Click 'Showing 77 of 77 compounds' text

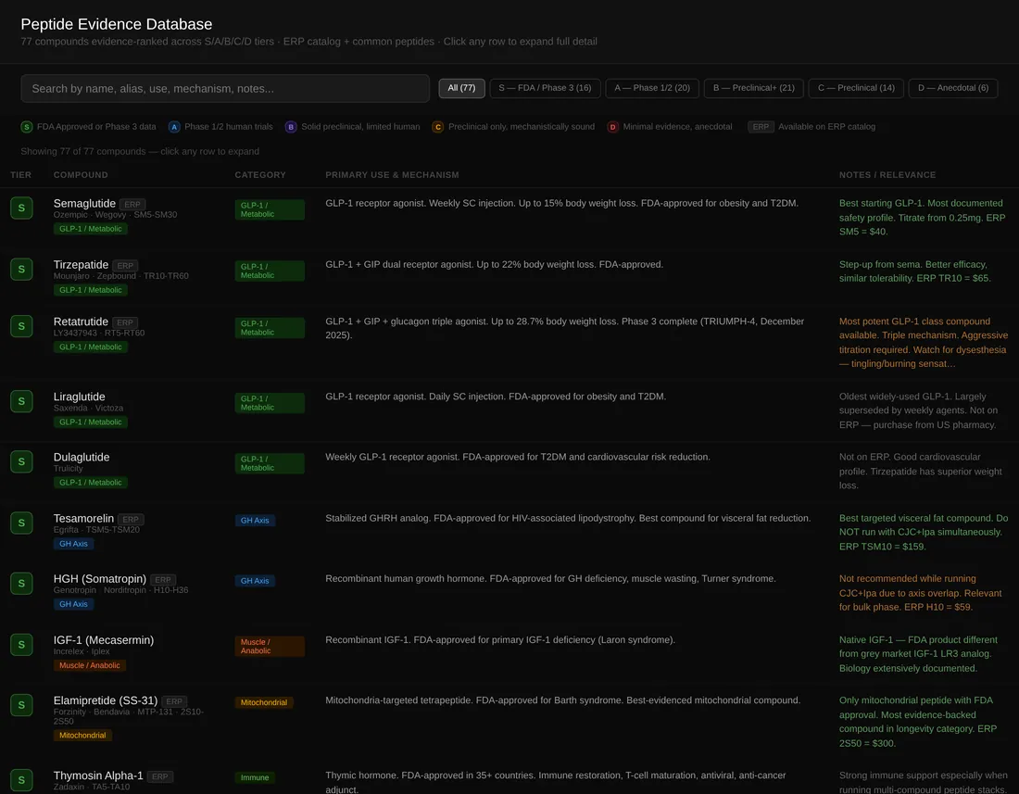[83, 151]
